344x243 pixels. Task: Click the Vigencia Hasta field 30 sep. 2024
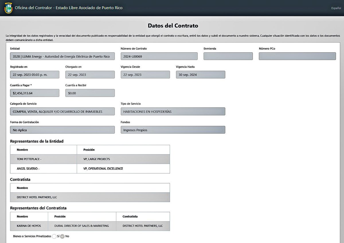click(200, 75)
